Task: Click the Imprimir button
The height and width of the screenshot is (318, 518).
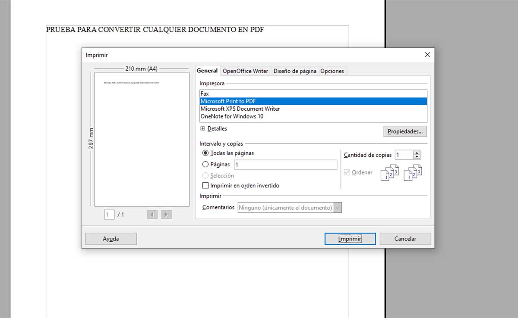Action: [x=350, y=238]
